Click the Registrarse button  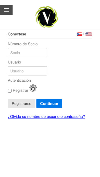(21, 104)
